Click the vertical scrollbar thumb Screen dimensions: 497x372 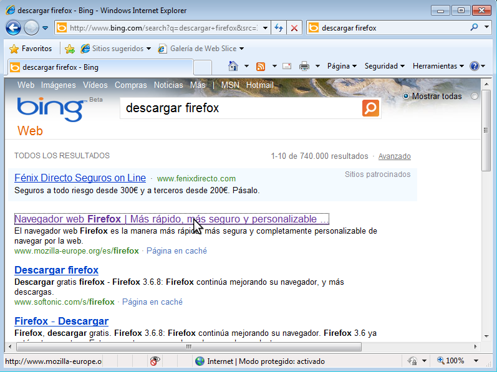(486, 130)
